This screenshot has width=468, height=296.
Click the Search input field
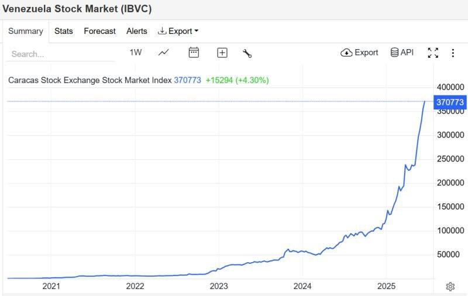61,54
